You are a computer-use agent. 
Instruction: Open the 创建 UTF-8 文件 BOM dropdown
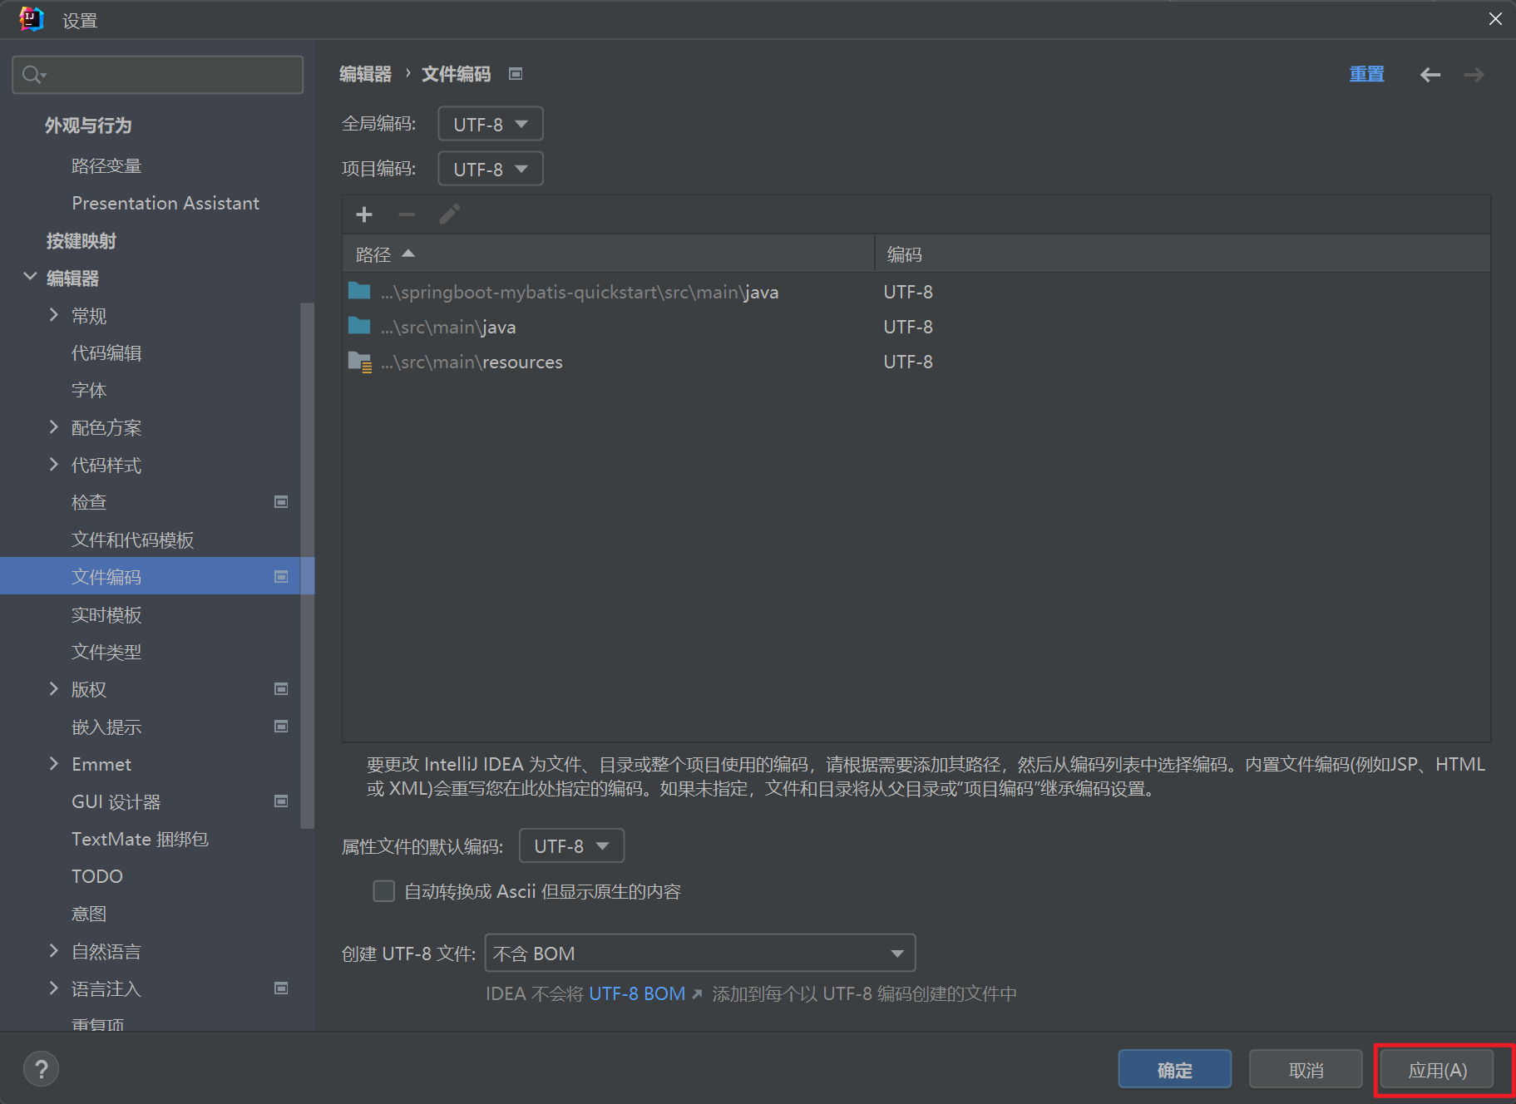pos(699,953)
